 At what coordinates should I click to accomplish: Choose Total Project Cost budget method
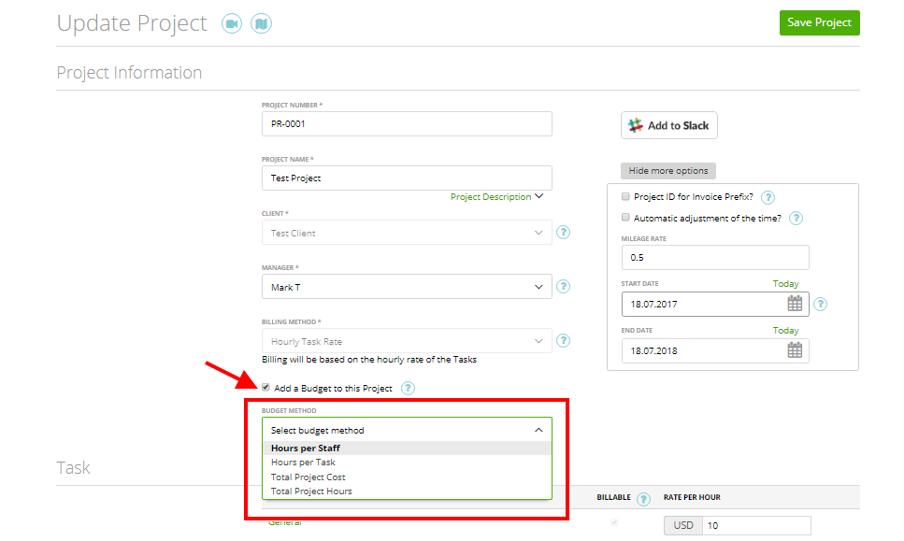coord(407,477)
